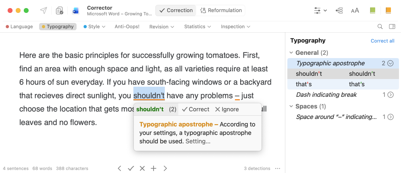The image size is (401, 173).
Task: Click the Correct all link
Action: point(382,41)
